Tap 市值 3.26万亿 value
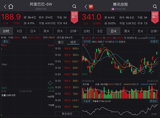Screen dimensions: 160x118 (x=128, y=23)
